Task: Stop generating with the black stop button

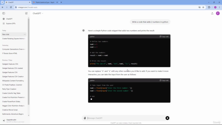Action: pos(167,118)
